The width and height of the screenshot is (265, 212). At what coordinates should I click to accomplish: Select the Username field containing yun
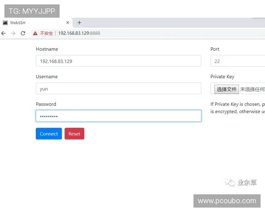pos(118,88)
